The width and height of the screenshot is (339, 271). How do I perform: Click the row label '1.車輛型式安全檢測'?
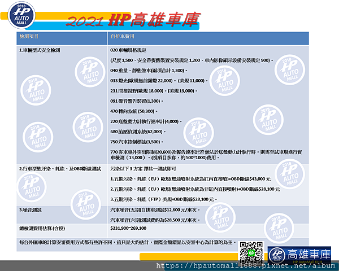40,50
